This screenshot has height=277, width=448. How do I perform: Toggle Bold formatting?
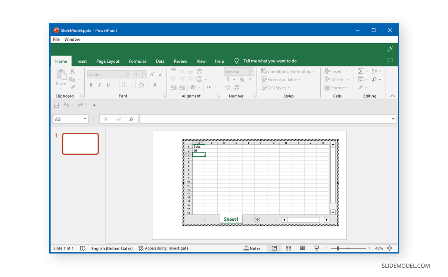pyautogui.click(x=91, y=85)
